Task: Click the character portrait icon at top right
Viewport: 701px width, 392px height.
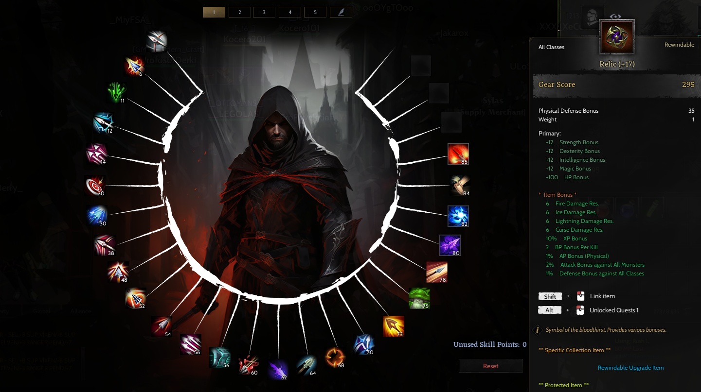Action: [592, 18]
